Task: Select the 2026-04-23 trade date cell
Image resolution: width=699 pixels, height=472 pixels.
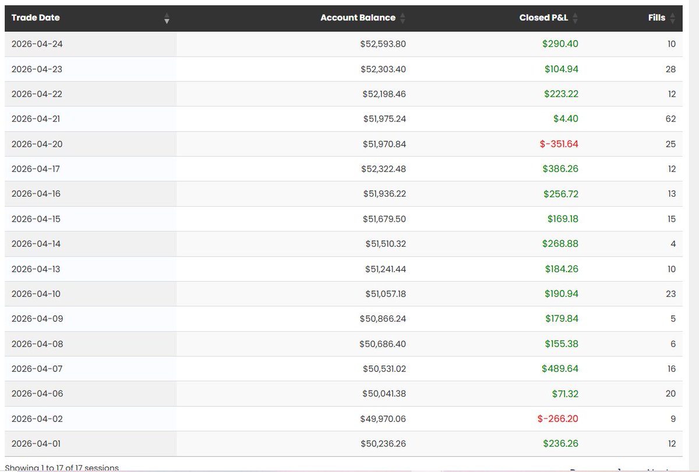Action: 90,69
